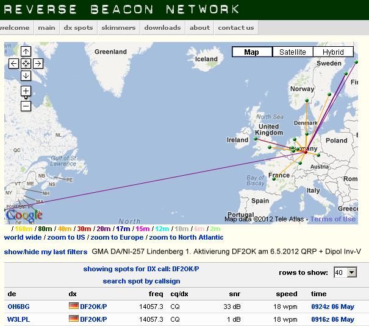Toggle the 17m band filter
369x326 pixels.
pos(123,229)
